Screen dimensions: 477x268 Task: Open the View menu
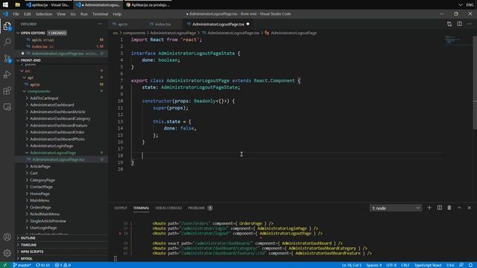pyautogui.click(x=61, y=14)
